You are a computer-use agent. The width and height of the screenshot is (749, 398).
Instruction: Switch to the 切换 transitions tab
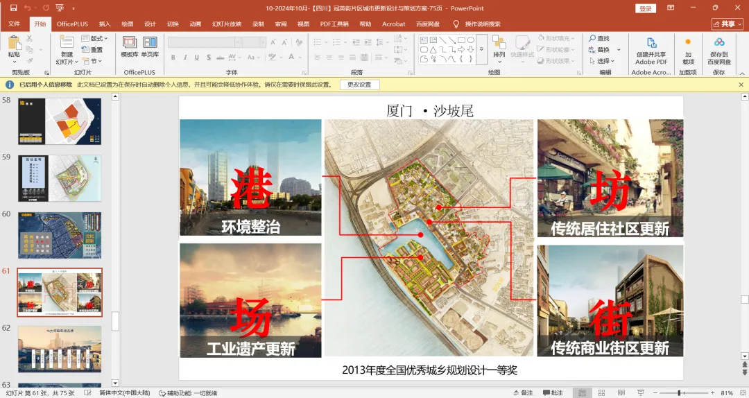[x=173, y=24]
